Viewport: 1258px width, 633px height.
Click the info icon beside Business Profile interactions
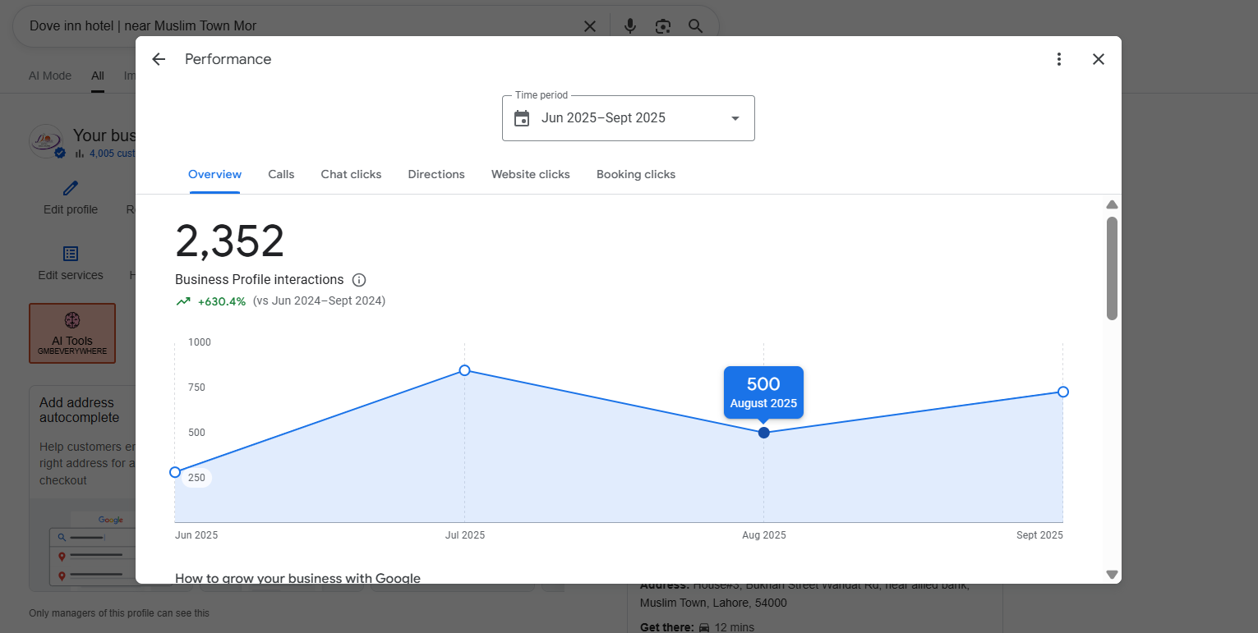pos(359,280)
